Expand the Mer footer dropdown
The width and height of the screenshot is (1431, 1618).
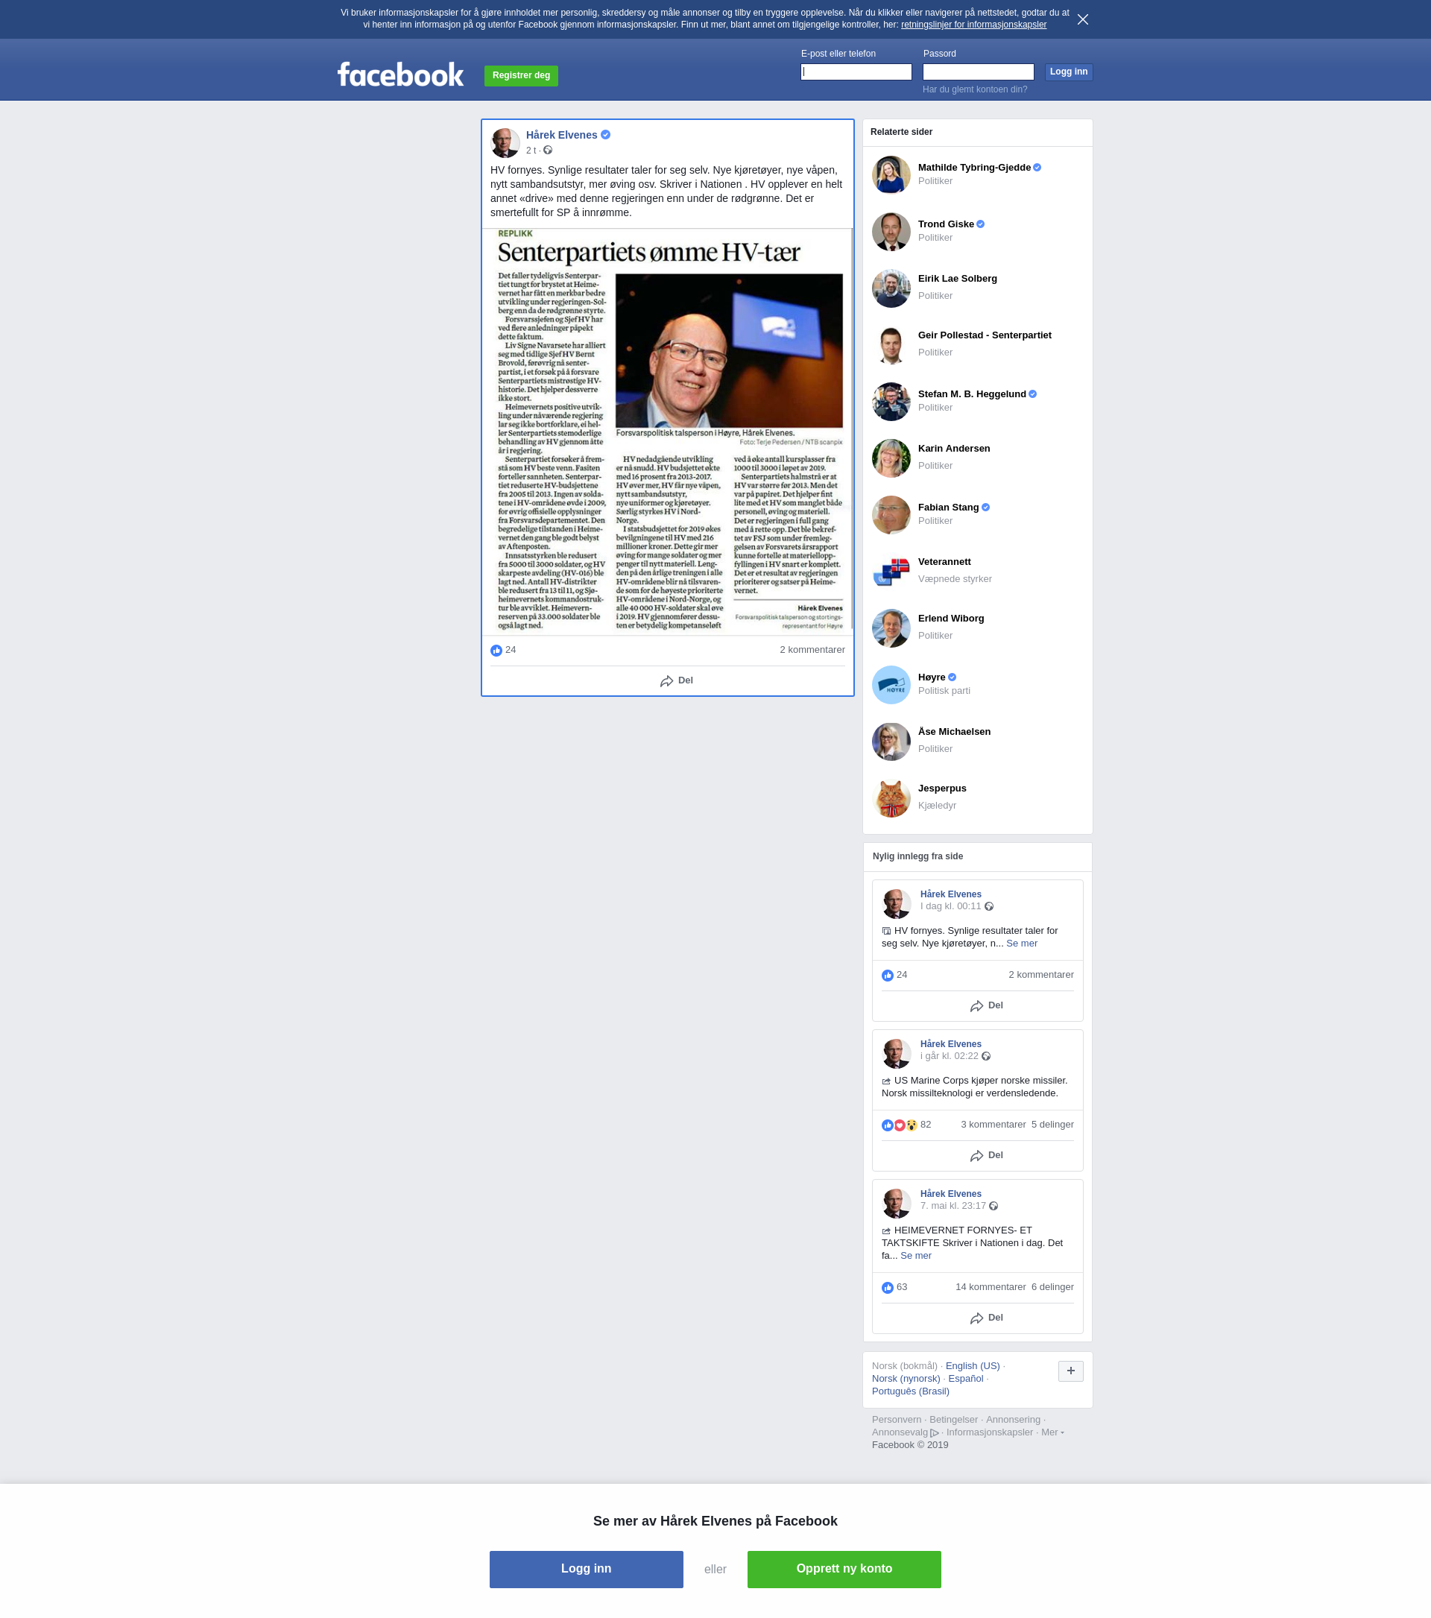click(1052, 1432)
